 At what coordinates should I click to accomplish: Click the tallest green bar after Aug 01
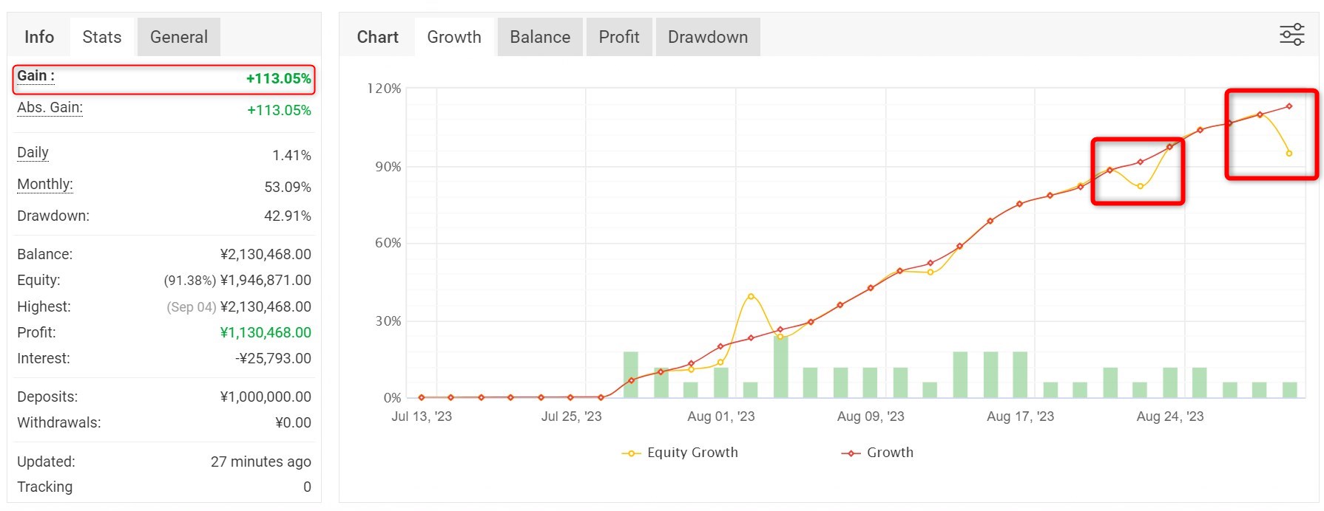780,366
